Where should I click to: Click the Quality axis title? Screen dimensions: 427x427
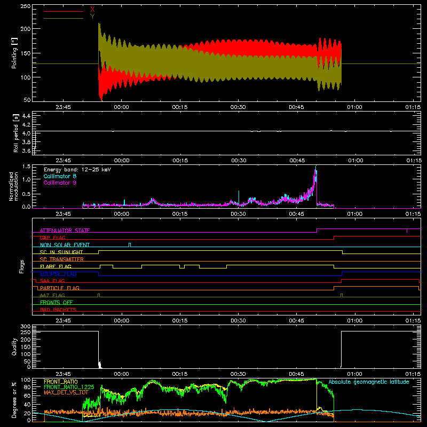point(14,346)
